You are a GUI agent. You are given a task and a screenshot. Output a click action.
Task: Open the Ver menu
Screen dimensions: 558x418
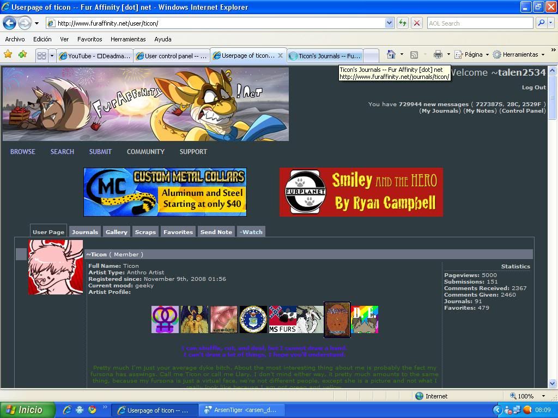(64, 39)
